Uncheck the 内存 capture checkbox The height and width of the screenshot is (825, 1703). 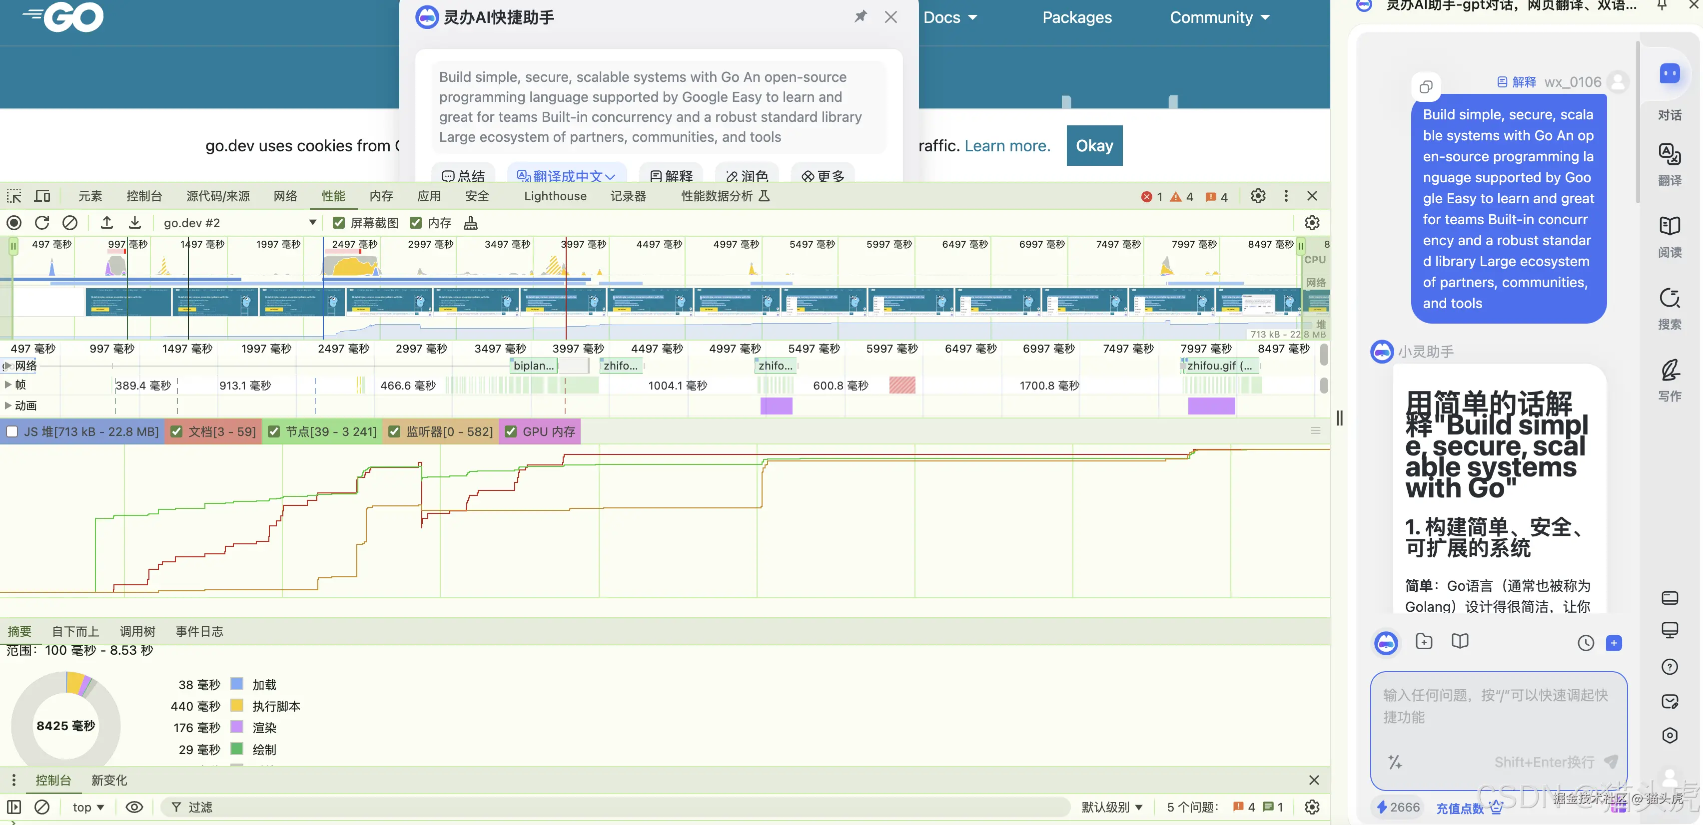point(416,223)
